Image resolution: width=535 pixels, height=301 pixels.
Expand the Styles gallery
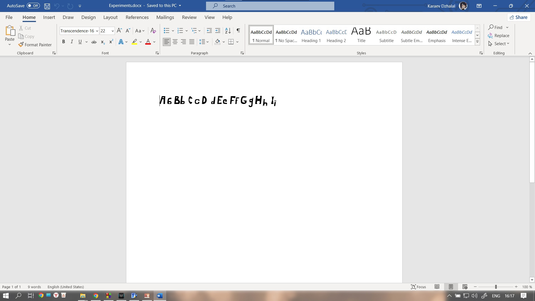(x=477, y=42)
